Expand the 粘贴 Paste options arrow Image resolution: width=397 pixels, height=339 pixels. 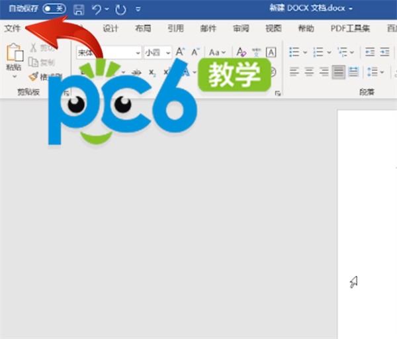click(x=15, y=76)
